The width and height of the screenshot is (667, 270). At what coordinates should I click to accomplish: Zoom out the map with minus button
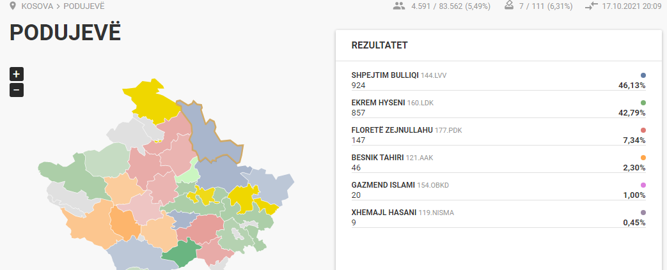[17, 90]
